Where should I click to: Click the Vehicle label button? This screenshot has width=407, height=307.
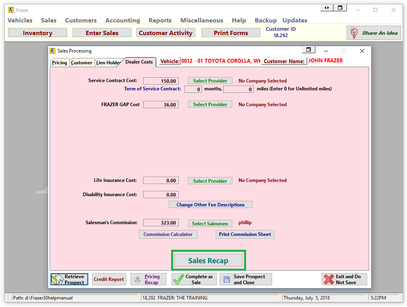pyautogui.click(x=170, y=61)
